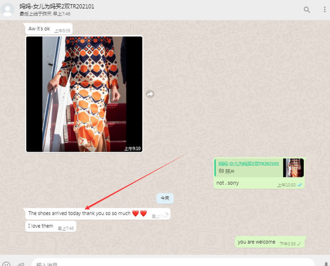Select the "Aw it's ok" message bubble
Image resolution: width=330 pixels, height=266 pixels.
pos(39,29)
